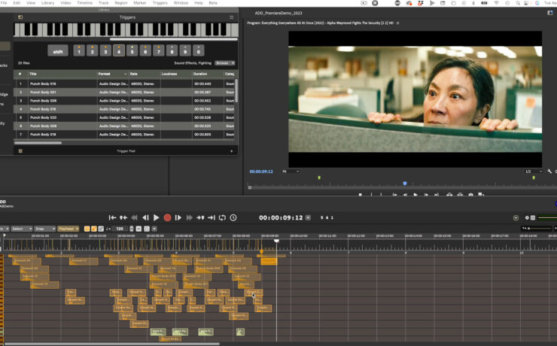Viewport: 557px width, 346px height.
Task: Open the Triggers menu
Action: point(160,3)
